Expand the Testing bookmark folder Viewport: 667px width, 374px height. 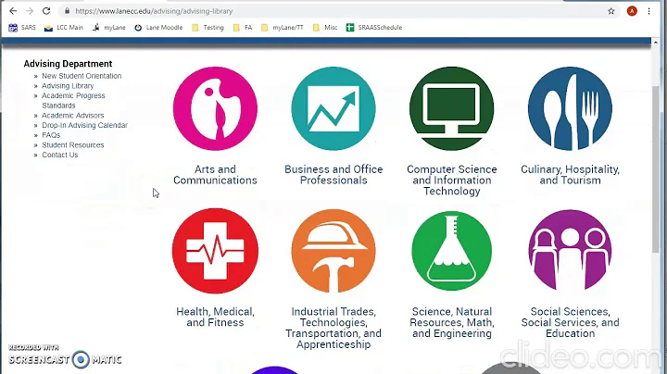coord(208,28)
